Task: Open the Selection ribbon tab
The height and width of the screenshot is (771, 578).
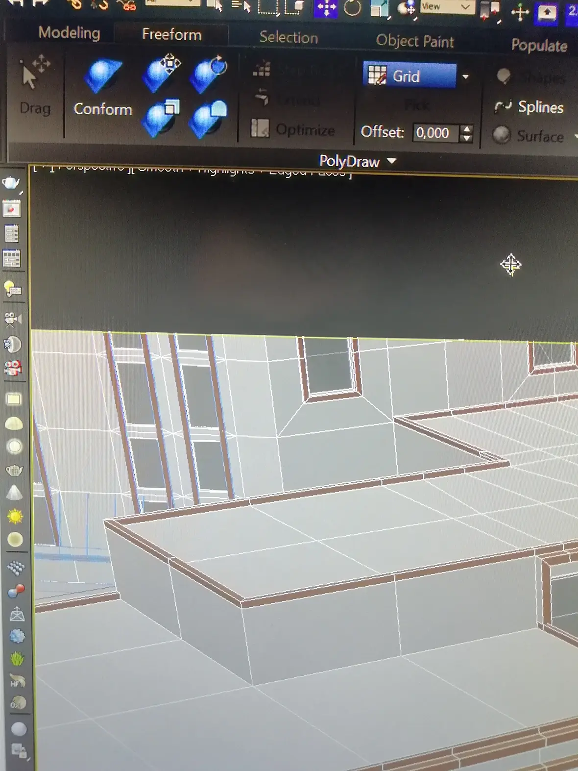Action: pos(289,37)
